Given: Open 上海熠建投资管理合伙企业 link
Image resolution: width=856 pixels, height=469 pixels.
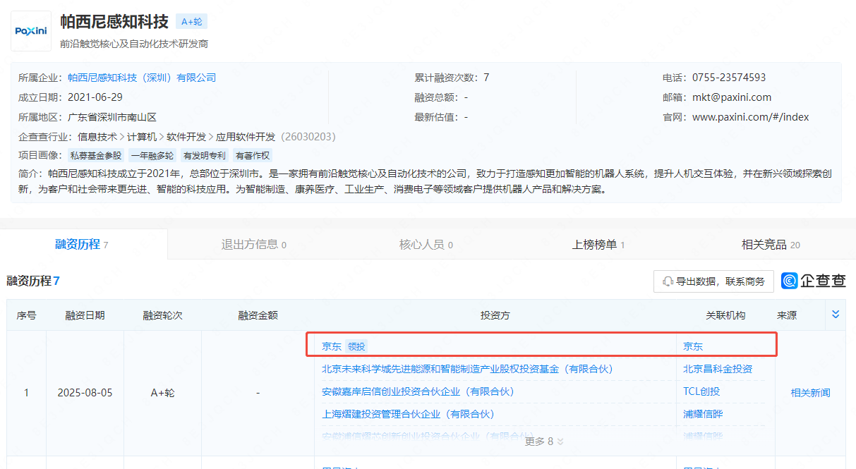Looking at the screenshot, I should (408, 414).
